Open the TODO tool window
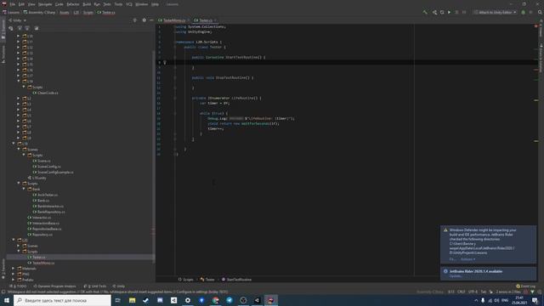This screenshot has width=544, height=306. tap(18, 286)
